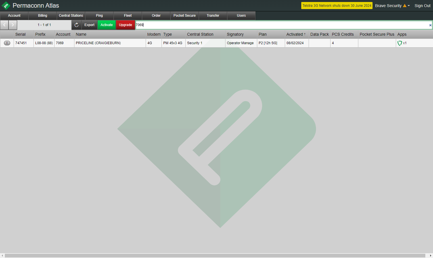Sort by the Serial column header
433x258 pixels.
tap(24, 34)
